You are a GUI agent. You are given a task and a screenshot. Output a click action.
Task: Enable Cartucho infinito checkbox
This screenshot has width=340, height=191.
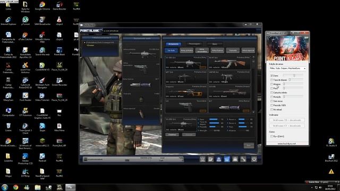coord(271,92)
